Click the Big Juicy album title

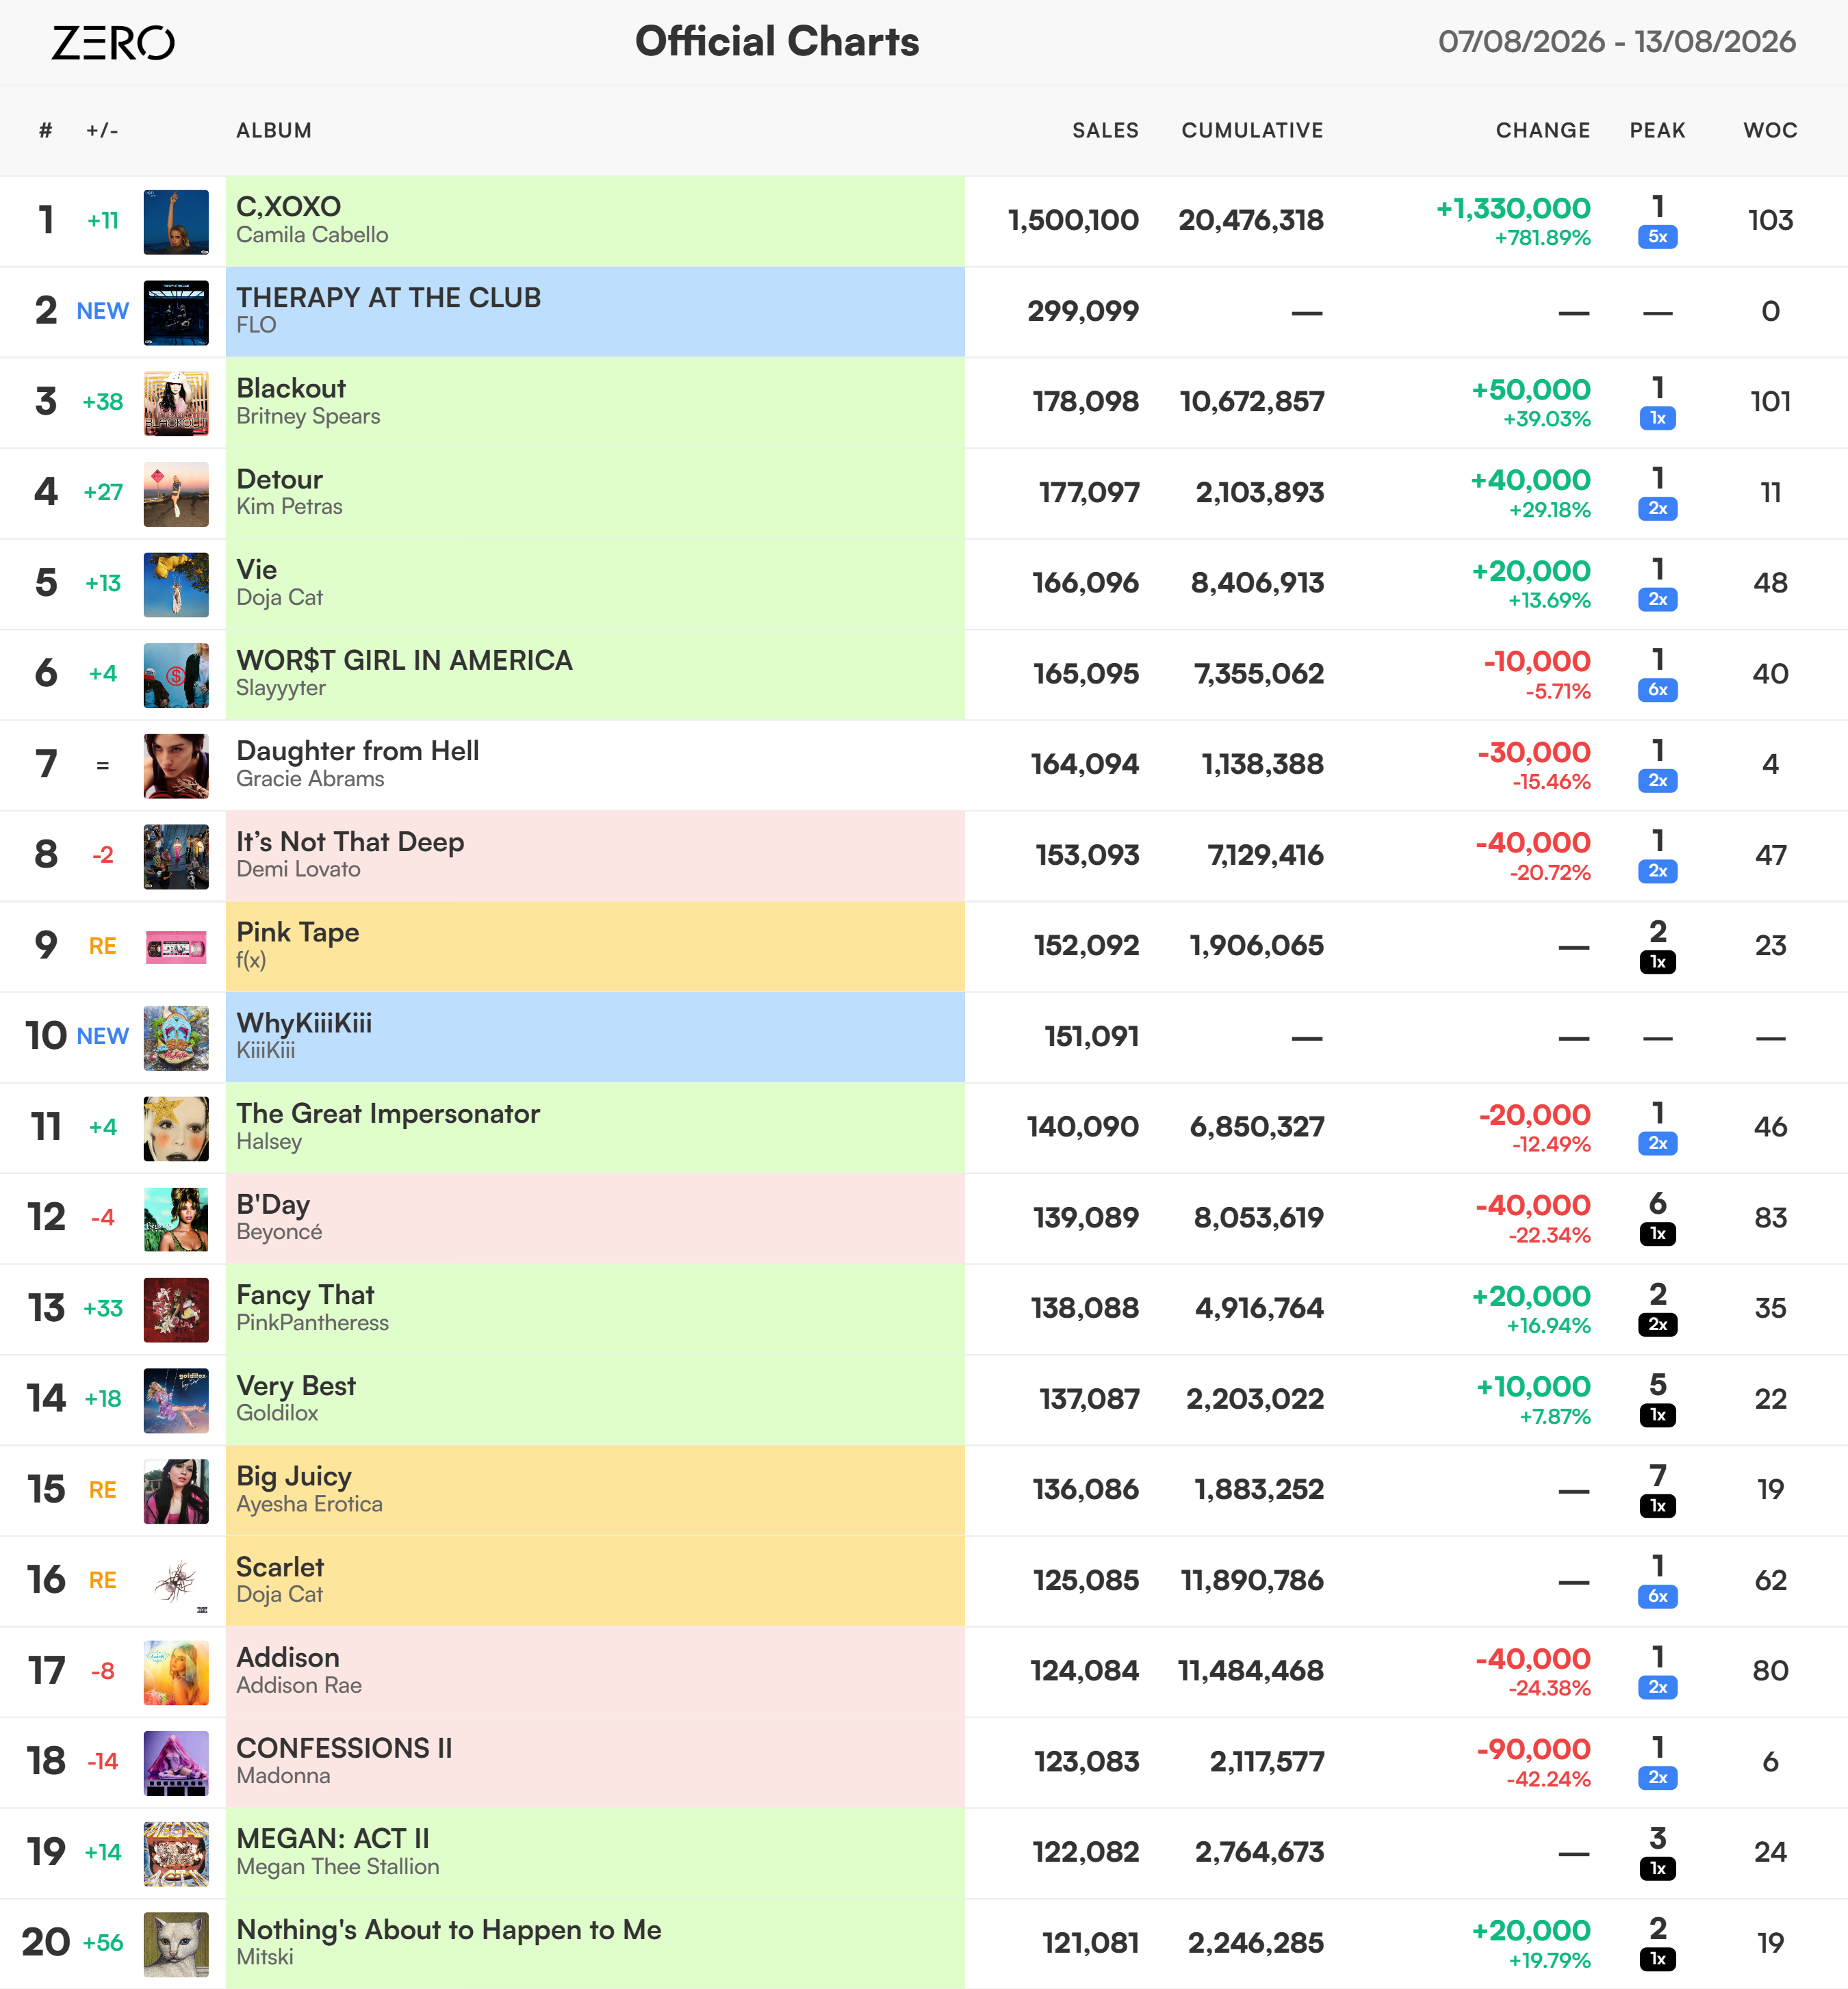294,1477
